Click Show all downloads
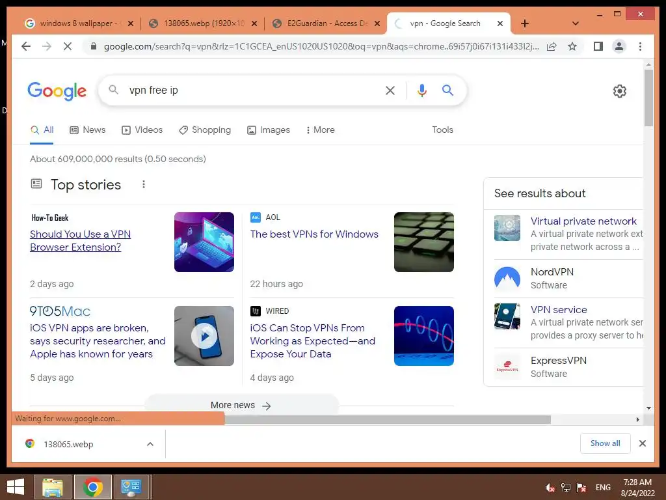The height and width of the screenshot is (500, 666). (x=605, y=443)
